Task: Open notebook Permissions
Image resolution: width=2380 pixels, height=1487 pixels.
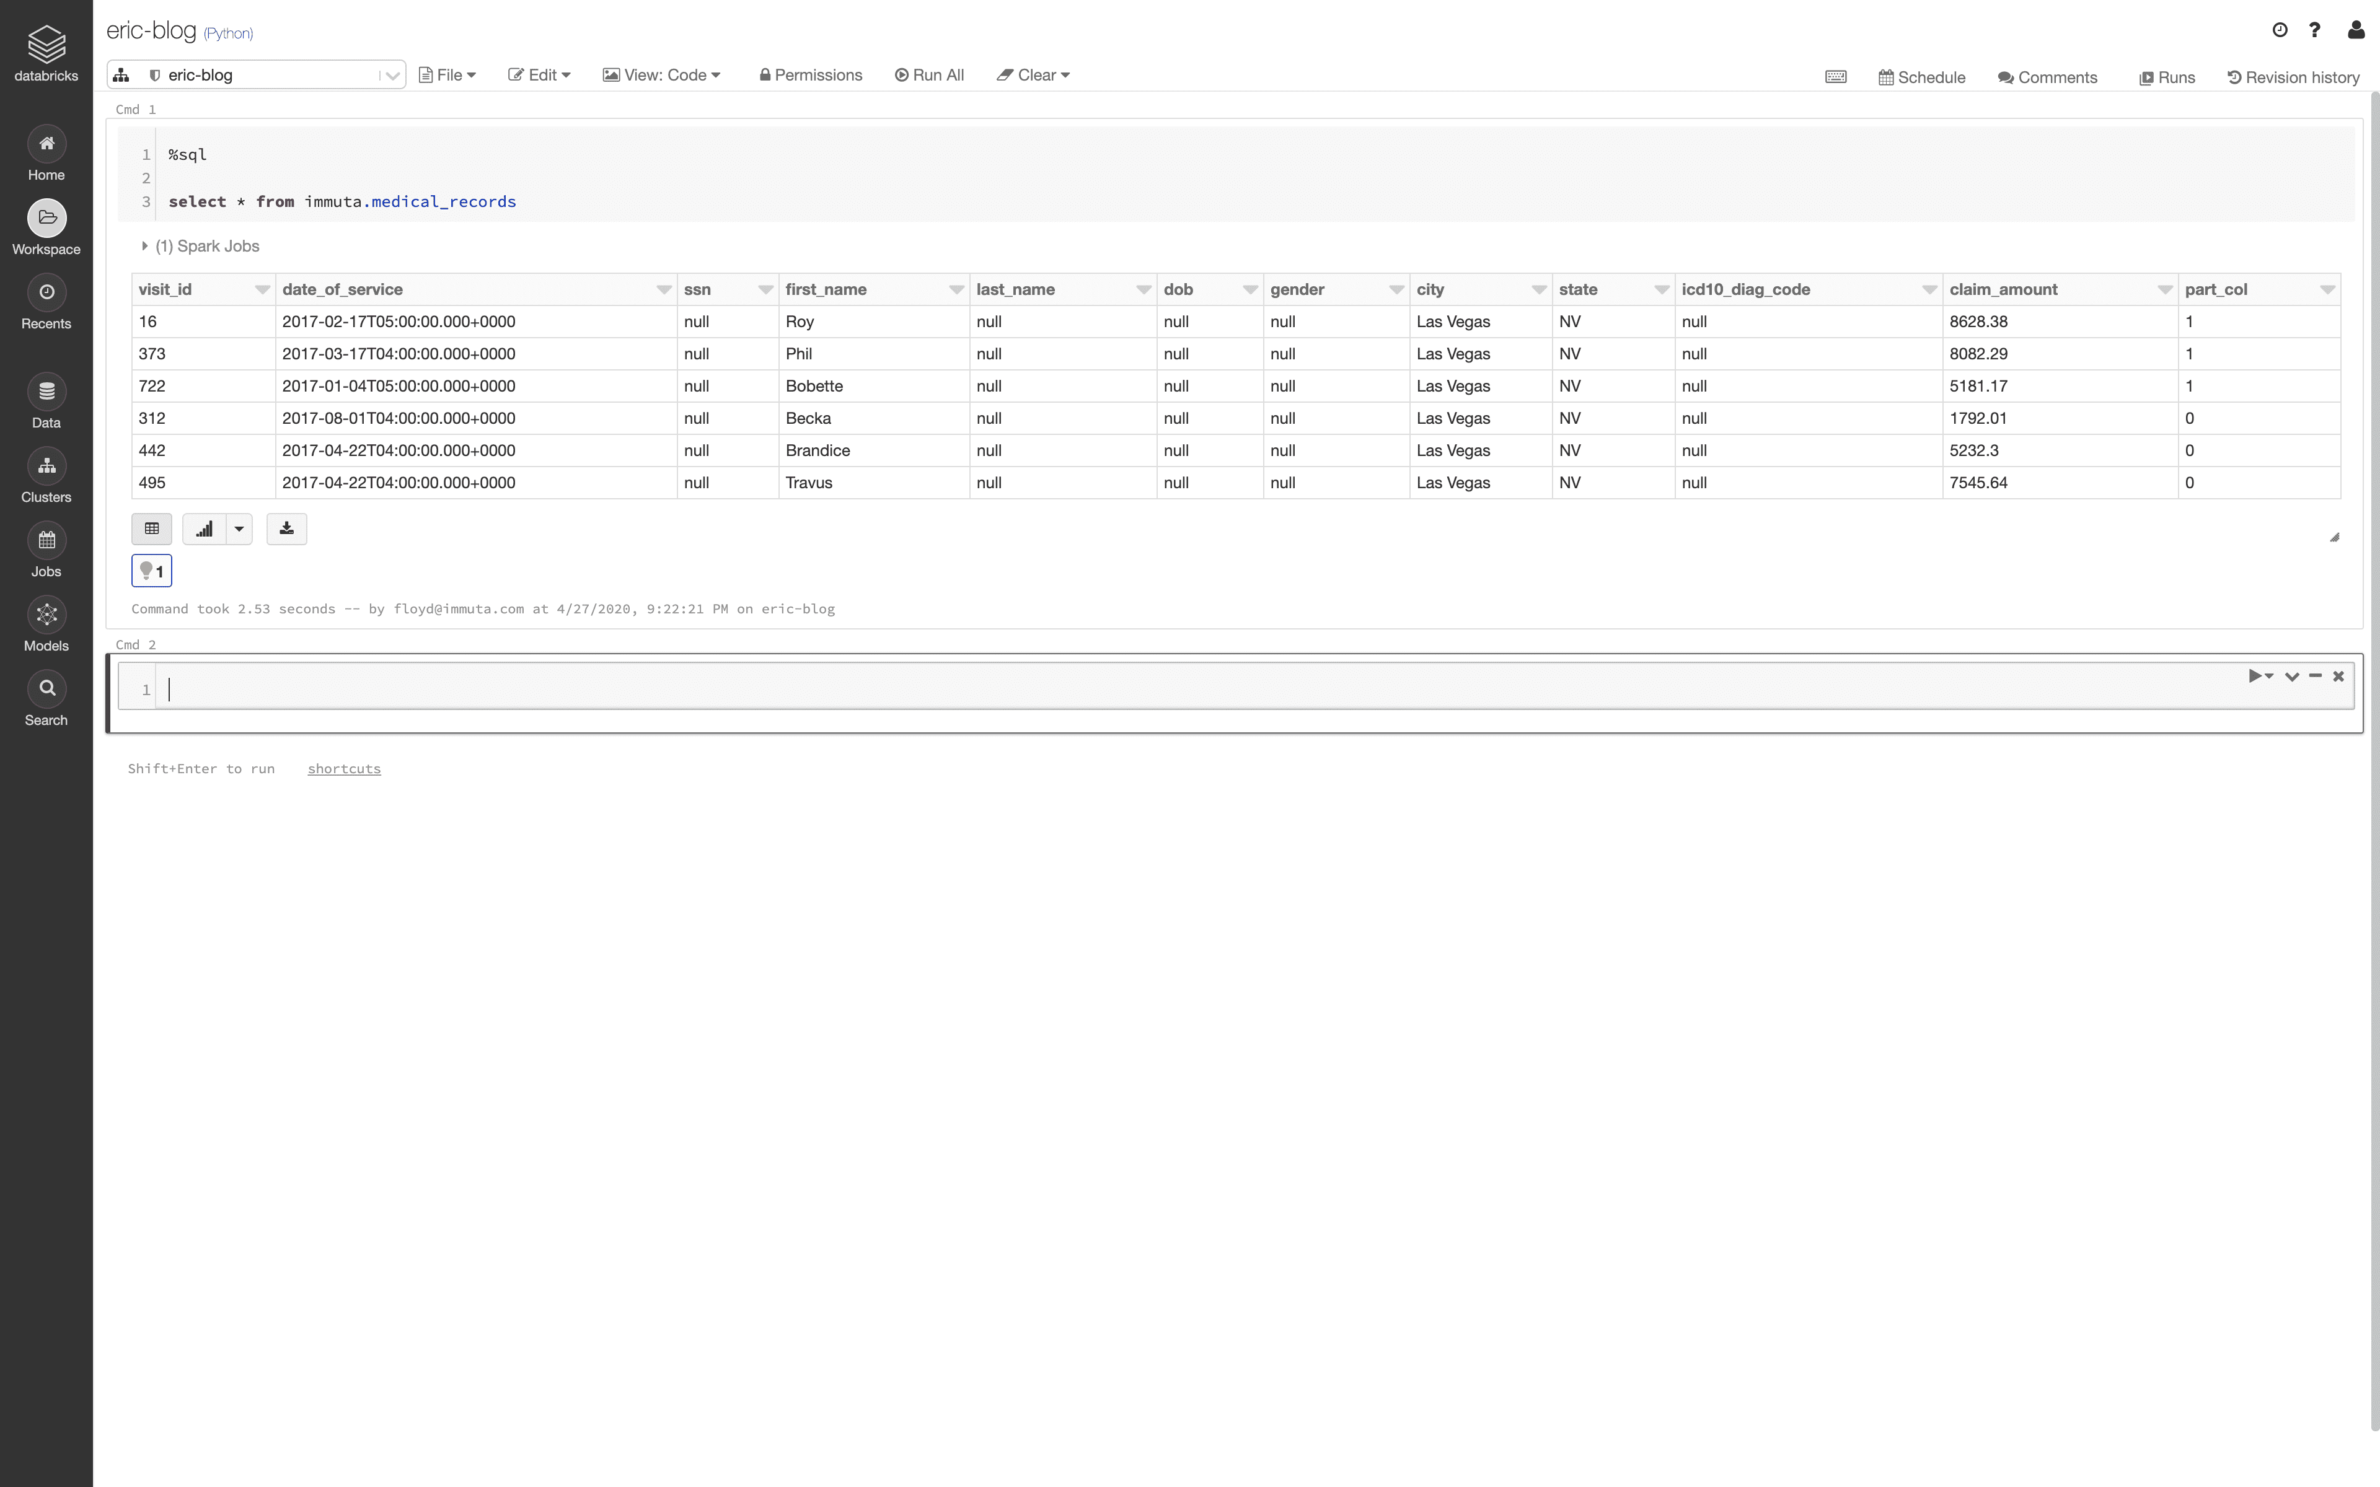Action: (811, 75)
